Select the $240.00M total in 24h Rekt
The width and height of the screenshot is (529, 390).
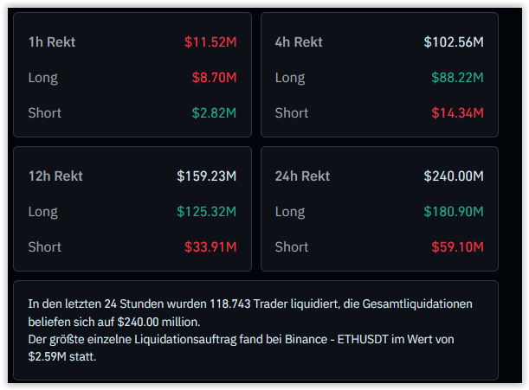coord(453,176)
